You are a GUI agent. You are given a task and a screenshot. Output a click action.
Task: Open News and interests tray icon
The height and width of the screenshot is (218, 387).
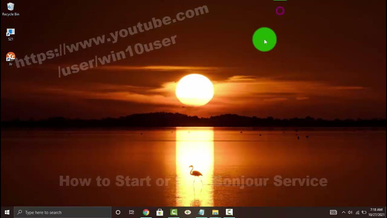tap(333, 212)
